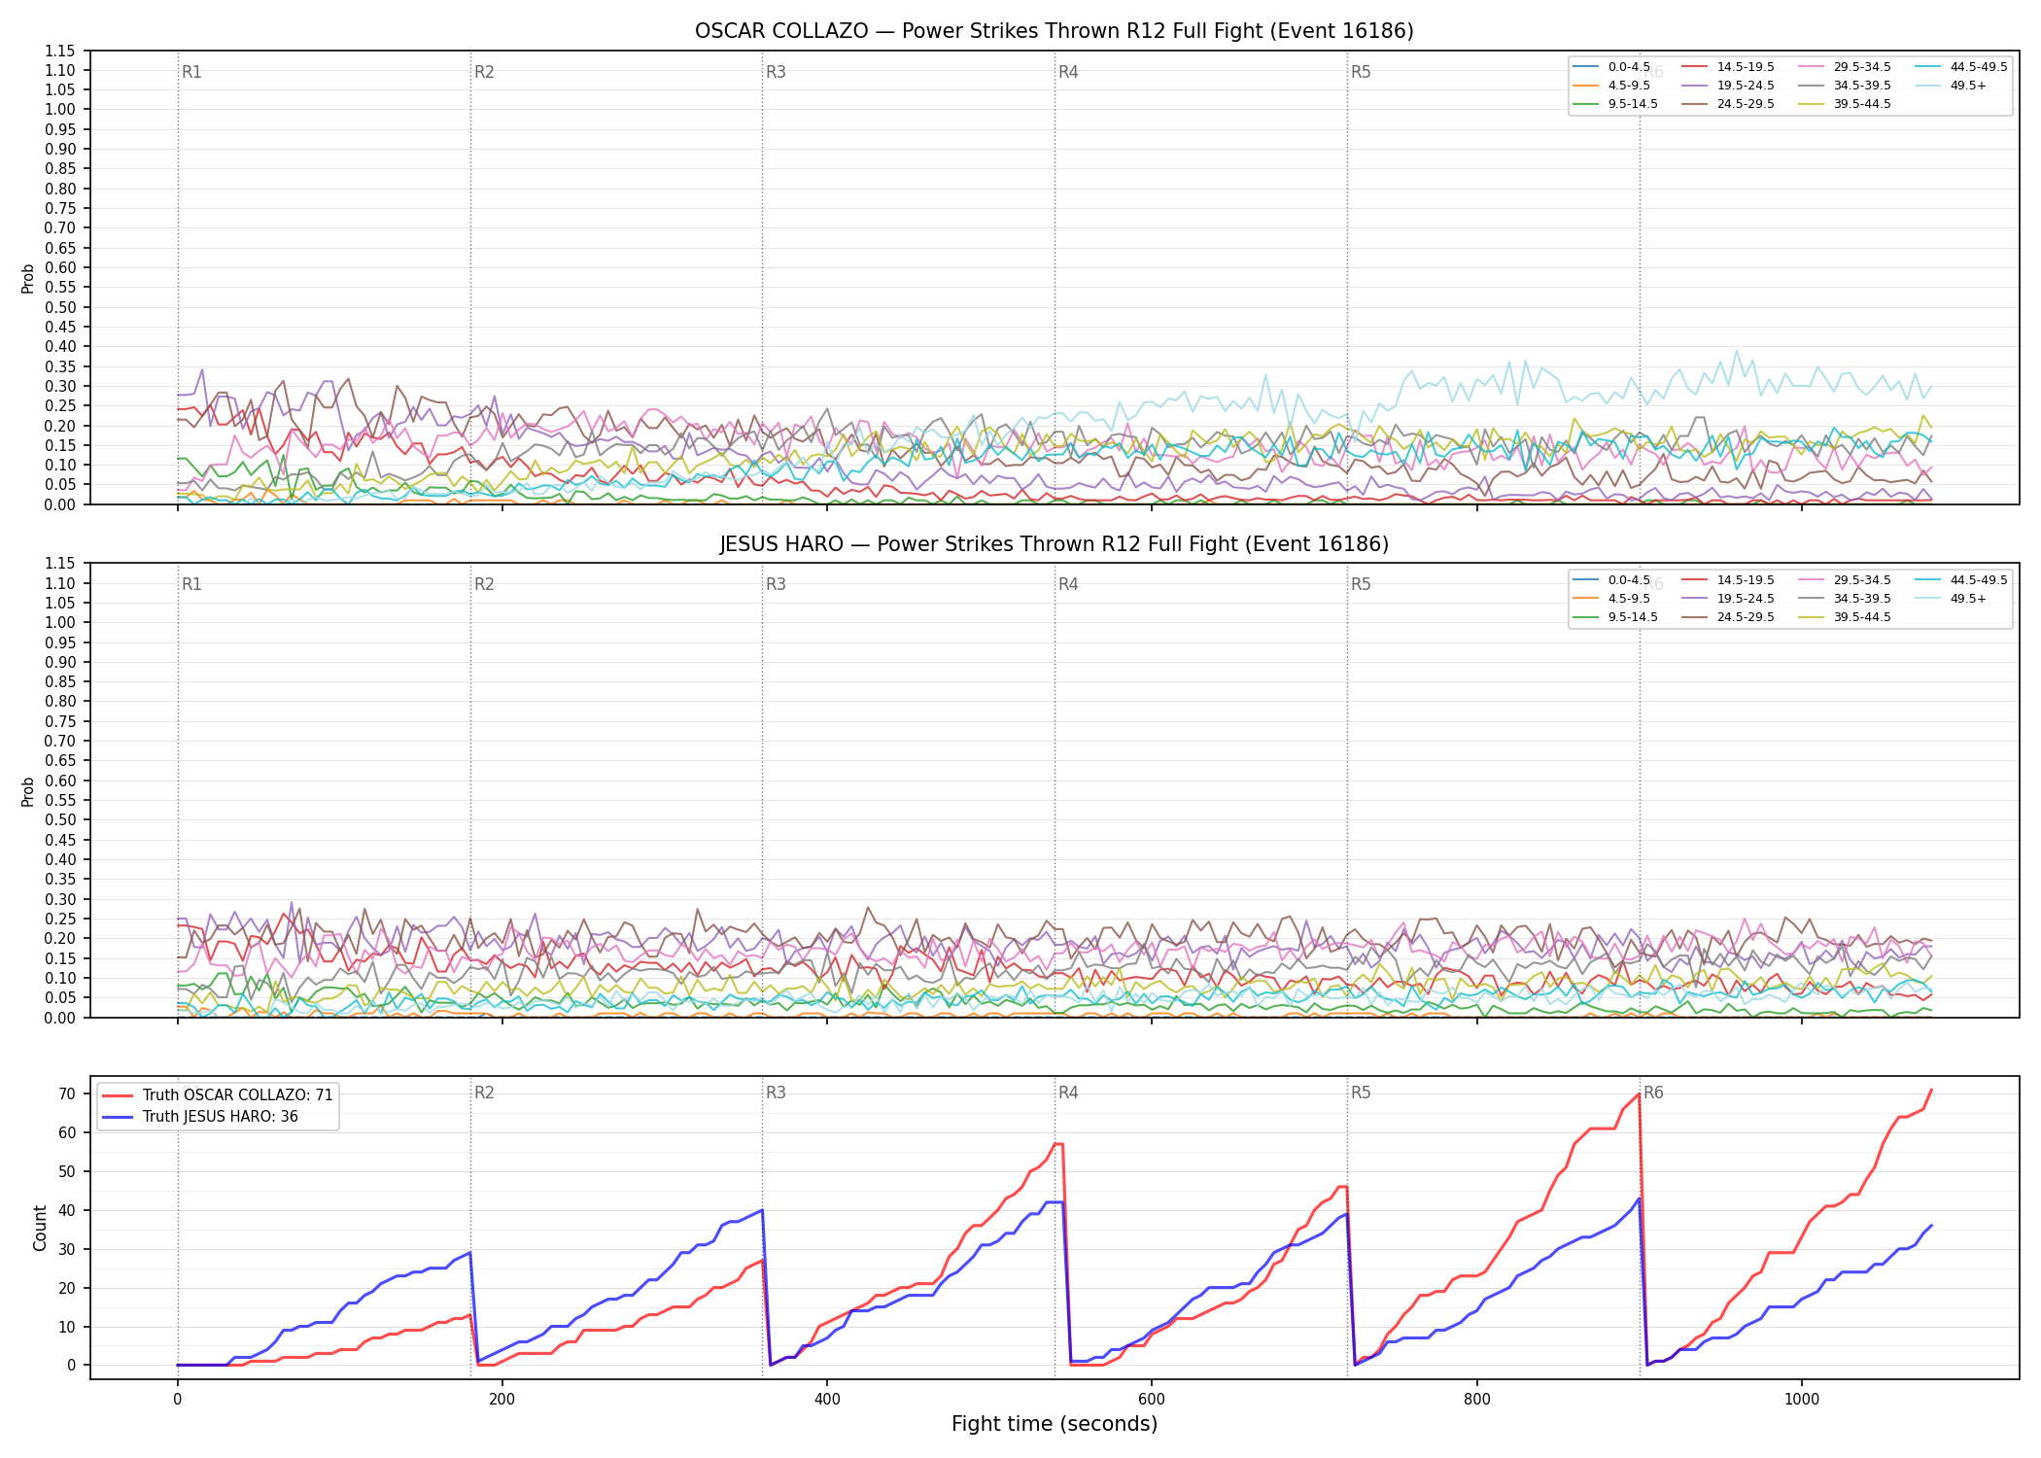Click the 'Prob' label of Haro chart
Screen dimensions: 2041x1458
[x=28, y=791]
